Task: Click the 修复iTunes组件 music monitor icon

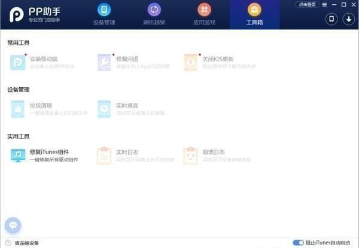Action: point(18,155)
